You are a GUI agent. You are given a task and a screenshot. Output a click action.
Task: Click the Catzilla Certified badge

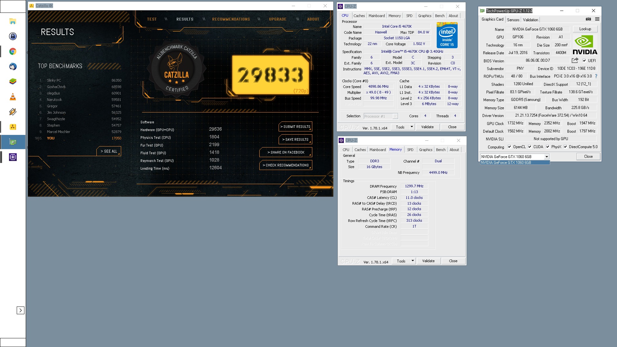point(176,68)
